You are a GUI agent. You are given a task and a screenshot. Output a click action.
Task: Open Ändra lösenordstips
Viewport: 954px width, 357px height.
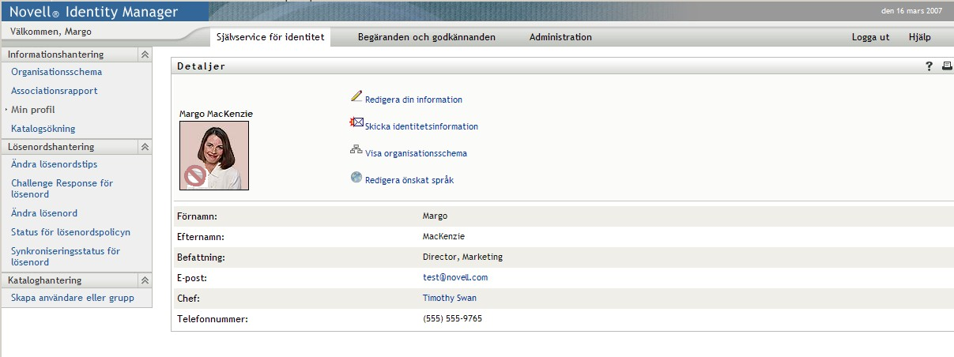click(55, 164)
